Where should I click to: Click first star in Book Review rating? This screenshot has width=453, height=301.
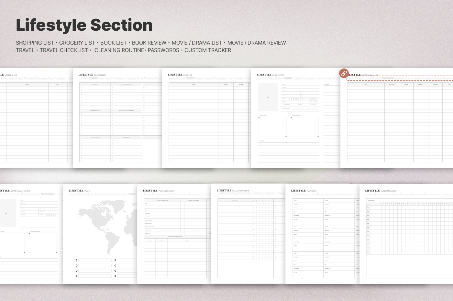pos(290,99)
